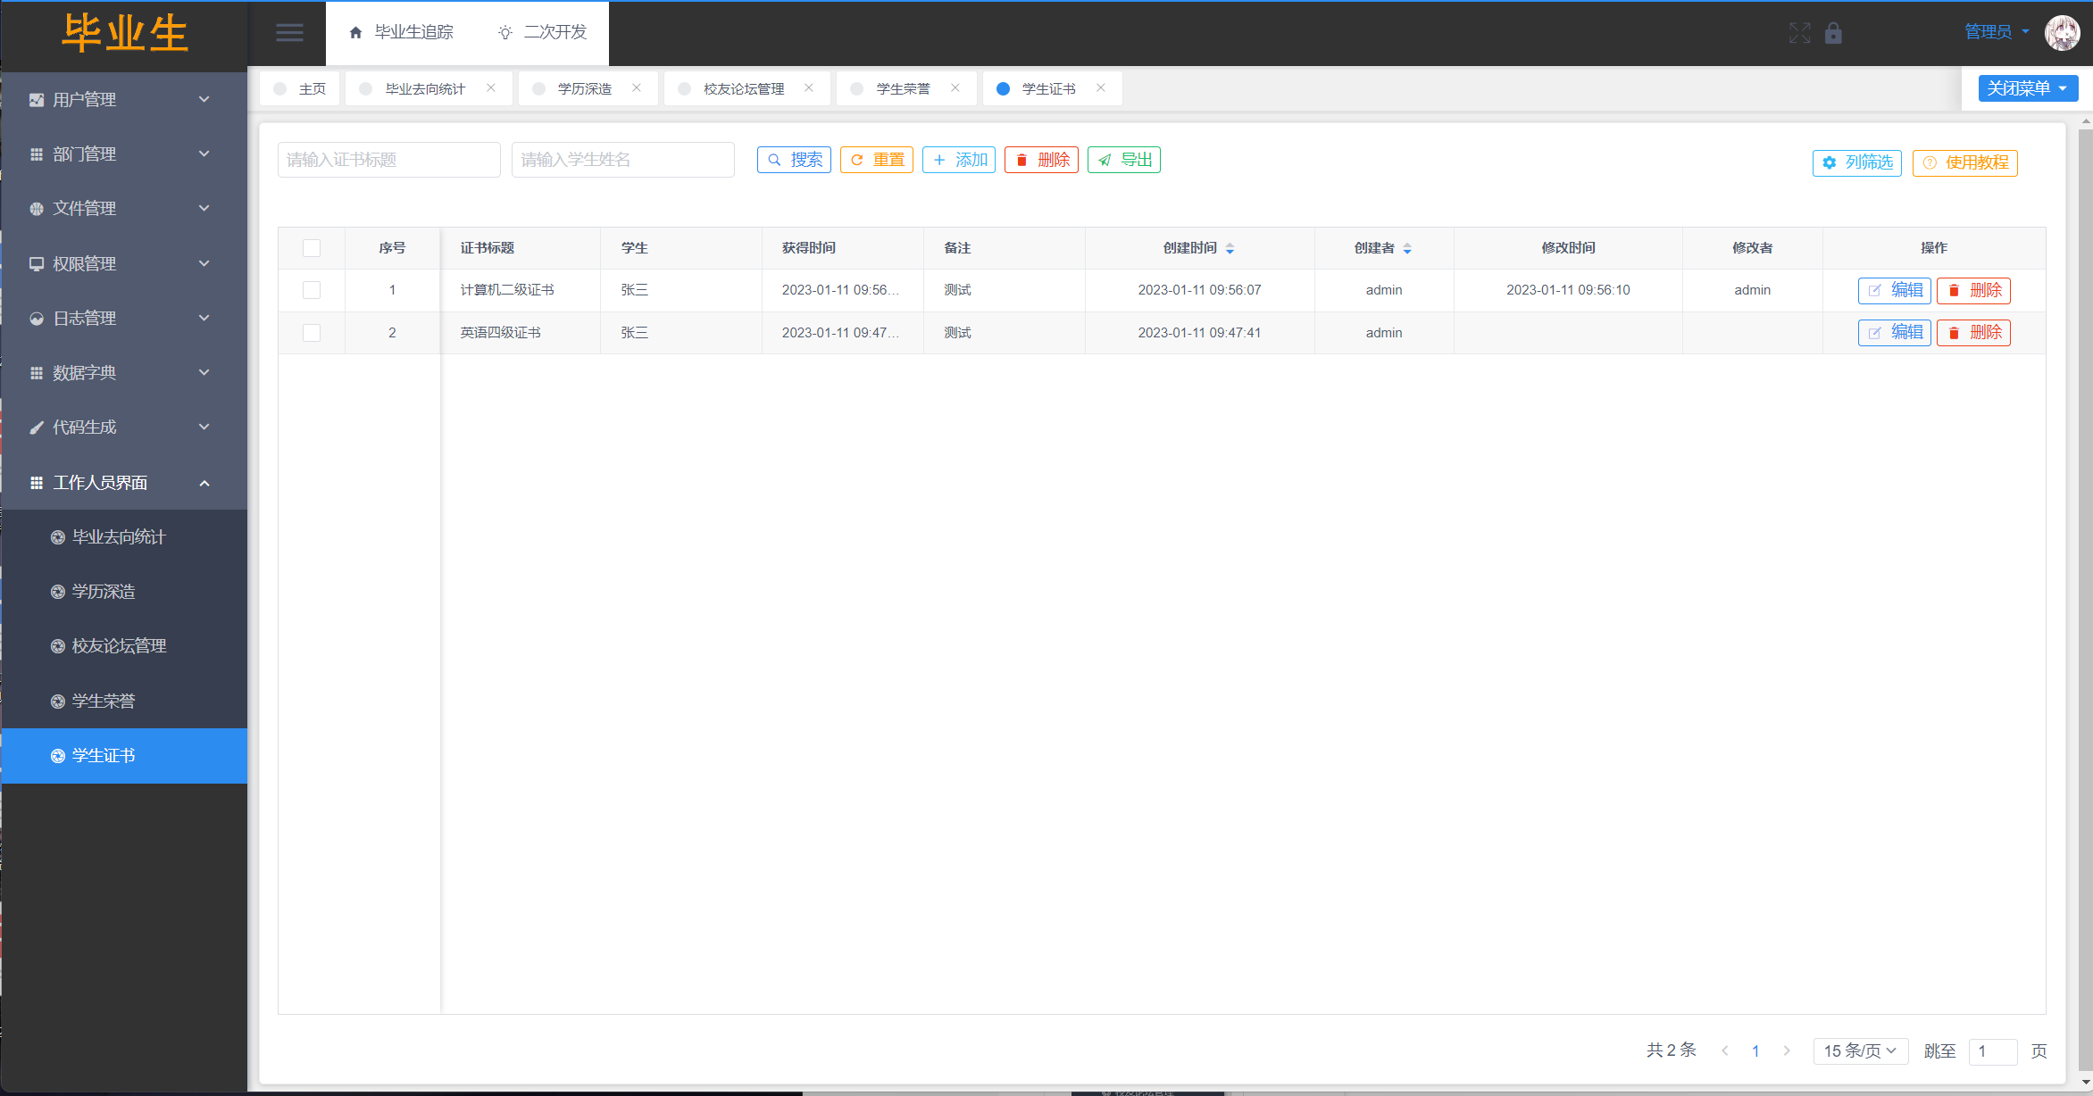Click the 添加 button

pyautogui.click(x=959, y=160)
